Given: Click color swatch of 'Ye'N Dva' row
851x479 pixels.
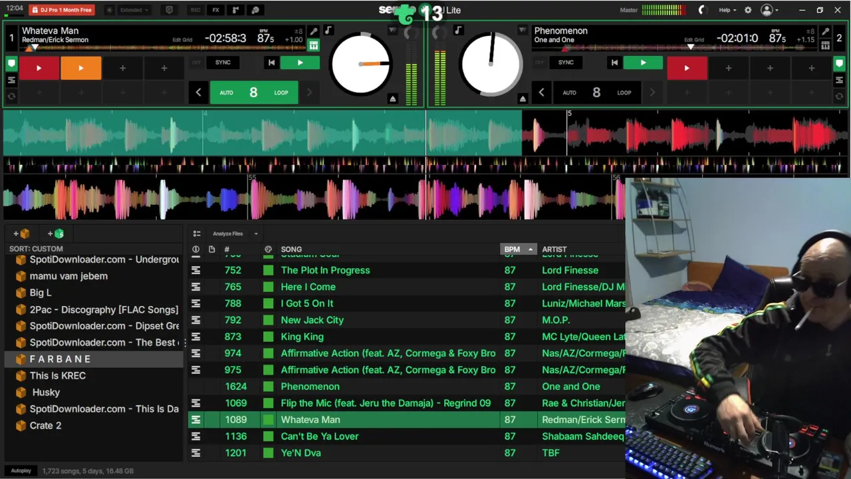Looking at the screenshot, I should (268, 453).
